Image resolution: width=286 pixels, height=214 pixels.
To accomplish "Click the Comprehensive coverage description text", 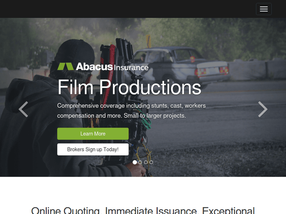I will pyautogui.click(x=131, y=111).
